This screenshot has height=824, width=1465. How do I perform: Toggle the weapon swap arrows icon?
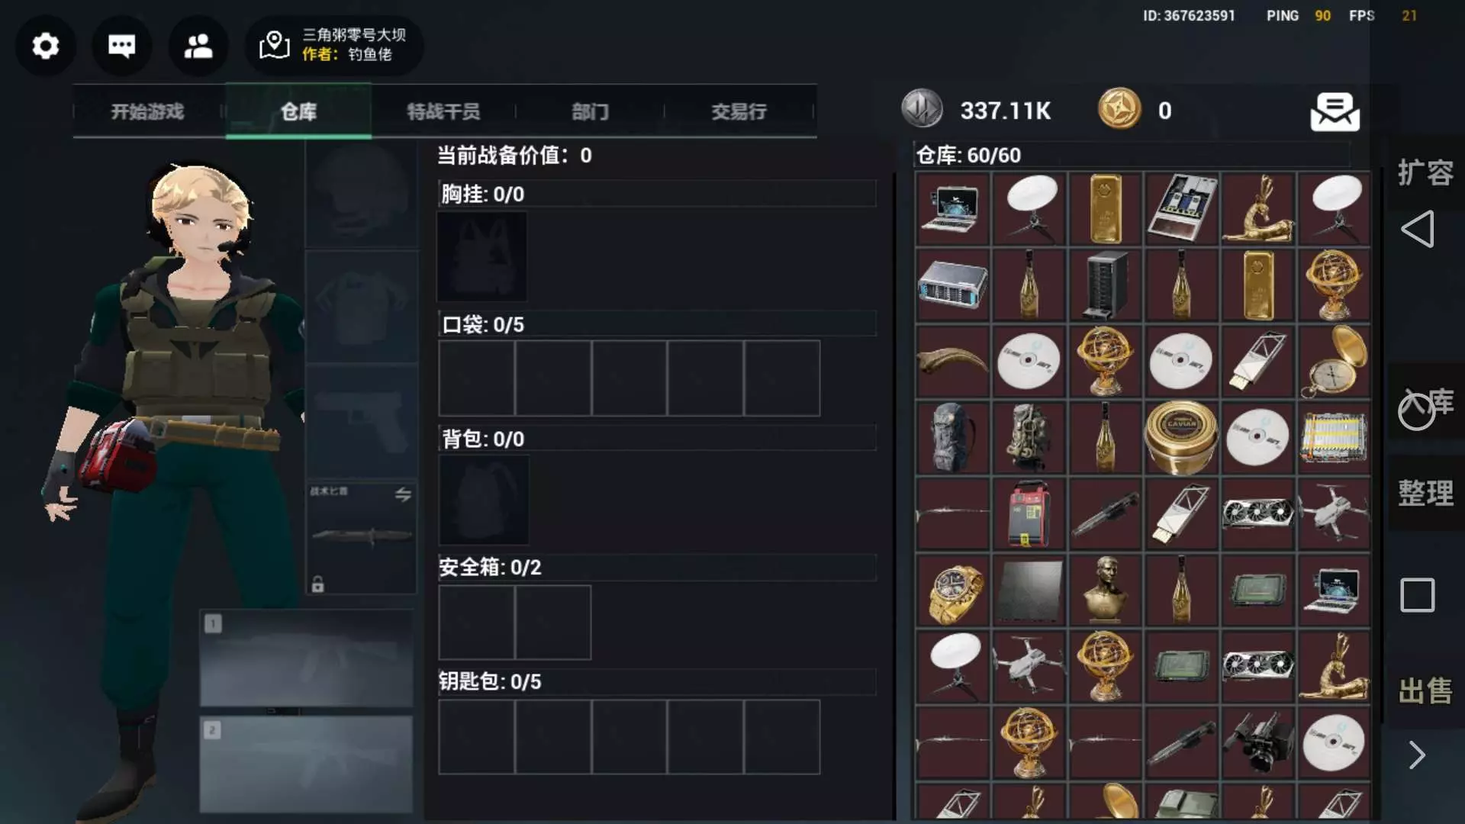[403, 494]
